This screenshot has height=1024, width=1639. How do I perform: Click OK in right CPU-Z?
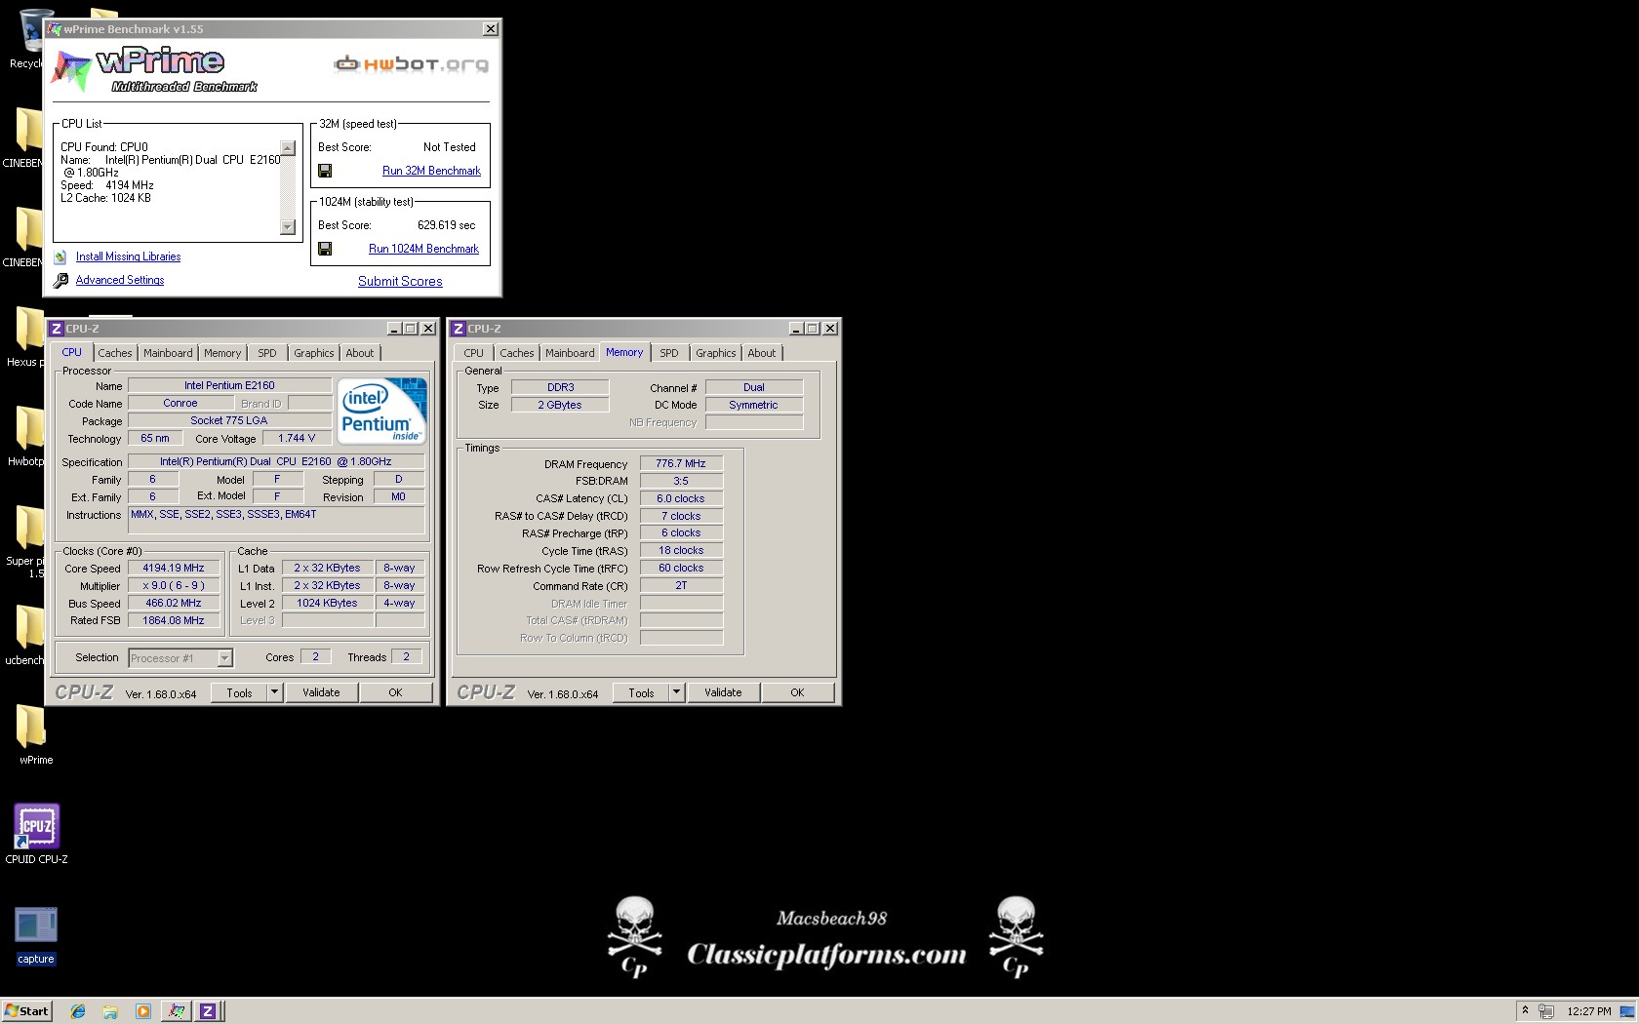[x=797, y=692]
